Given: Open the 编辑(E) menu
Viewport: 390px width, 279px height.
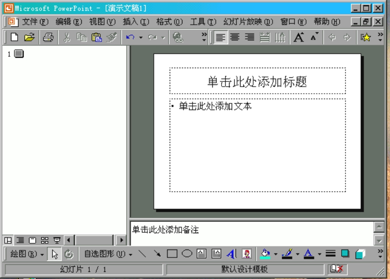Looking at the screenshot, I should point(69,22).
